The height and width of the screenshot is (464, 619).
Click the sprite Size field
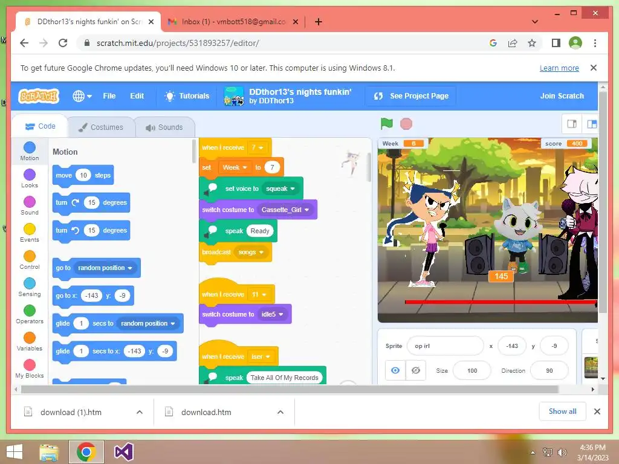coord(472,370)
